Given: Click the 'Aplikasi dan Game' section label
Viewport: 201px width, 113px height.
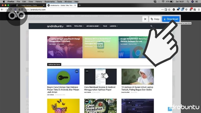Looking at the screenshot, I should coord(54,65).
